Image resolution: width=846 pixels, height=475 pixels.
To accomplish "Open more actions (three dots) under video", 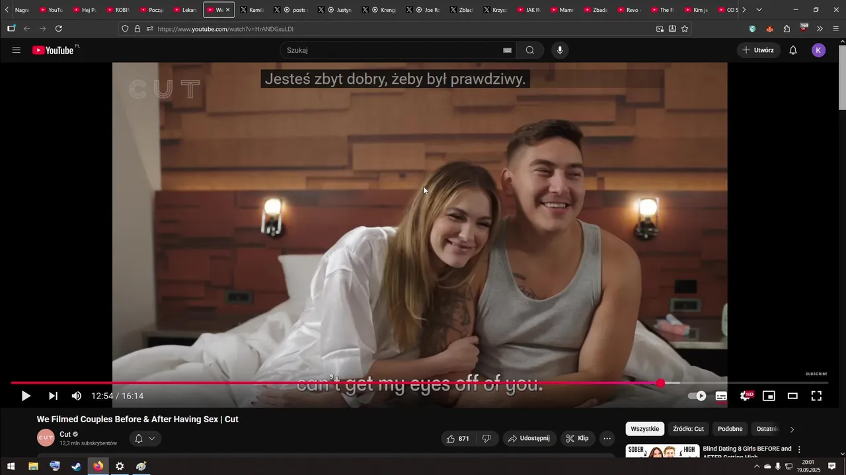I will coord(607,438).
